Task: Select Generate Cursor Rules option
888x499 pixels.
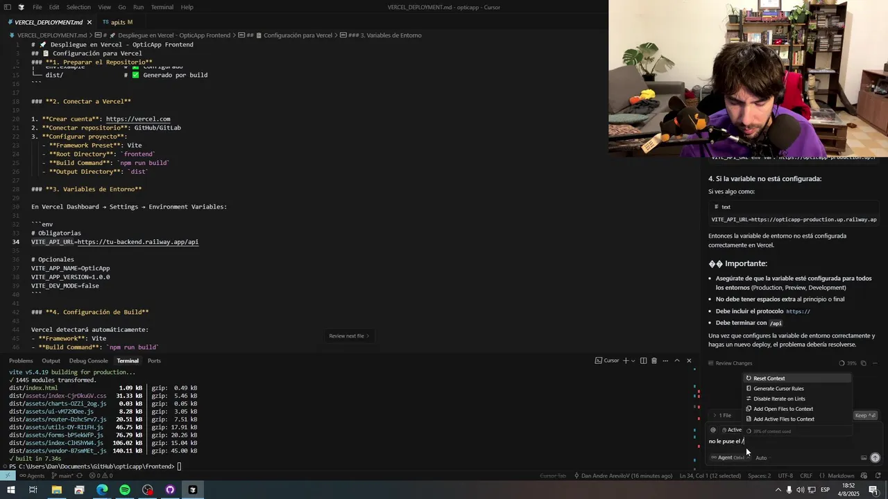Action: tap(797, 389)
